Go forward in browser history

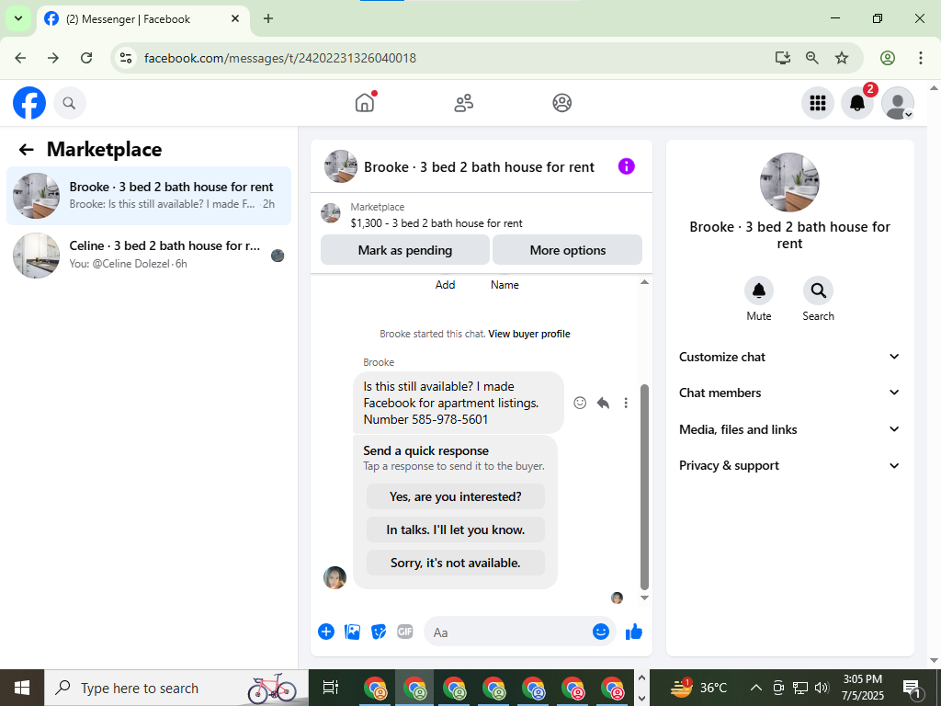click(x=53, y=58)
